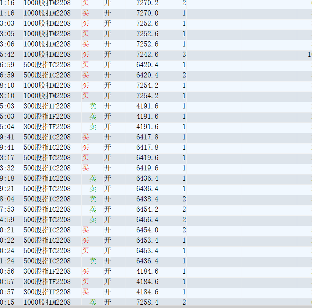Click price 7252.6 in the 3:03 row
This screenshot has height=308, width=312.
point(147,24)
